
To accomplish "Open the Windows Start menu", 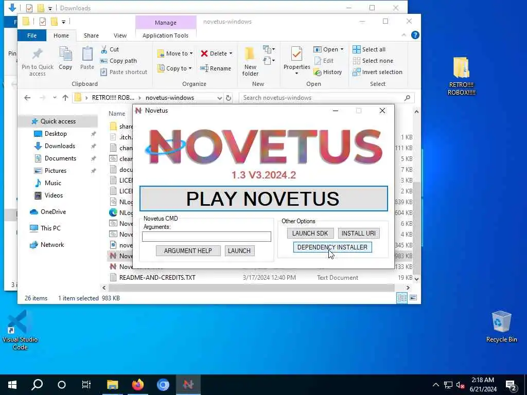I will [x=12, y=385].
